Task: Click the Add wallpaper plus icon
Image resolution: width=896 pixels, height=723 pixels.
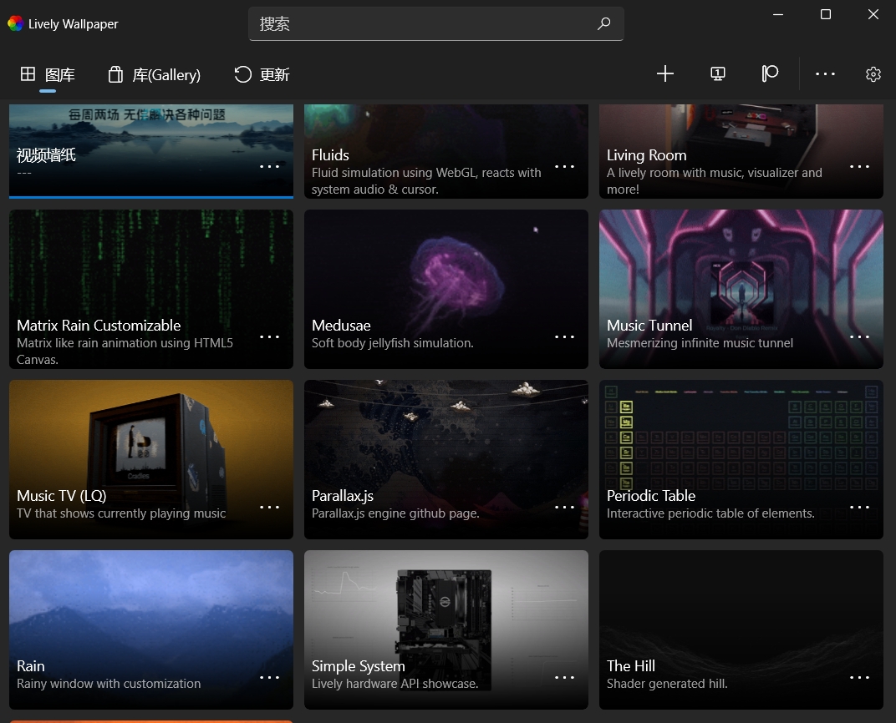Action: coord(665,73)
